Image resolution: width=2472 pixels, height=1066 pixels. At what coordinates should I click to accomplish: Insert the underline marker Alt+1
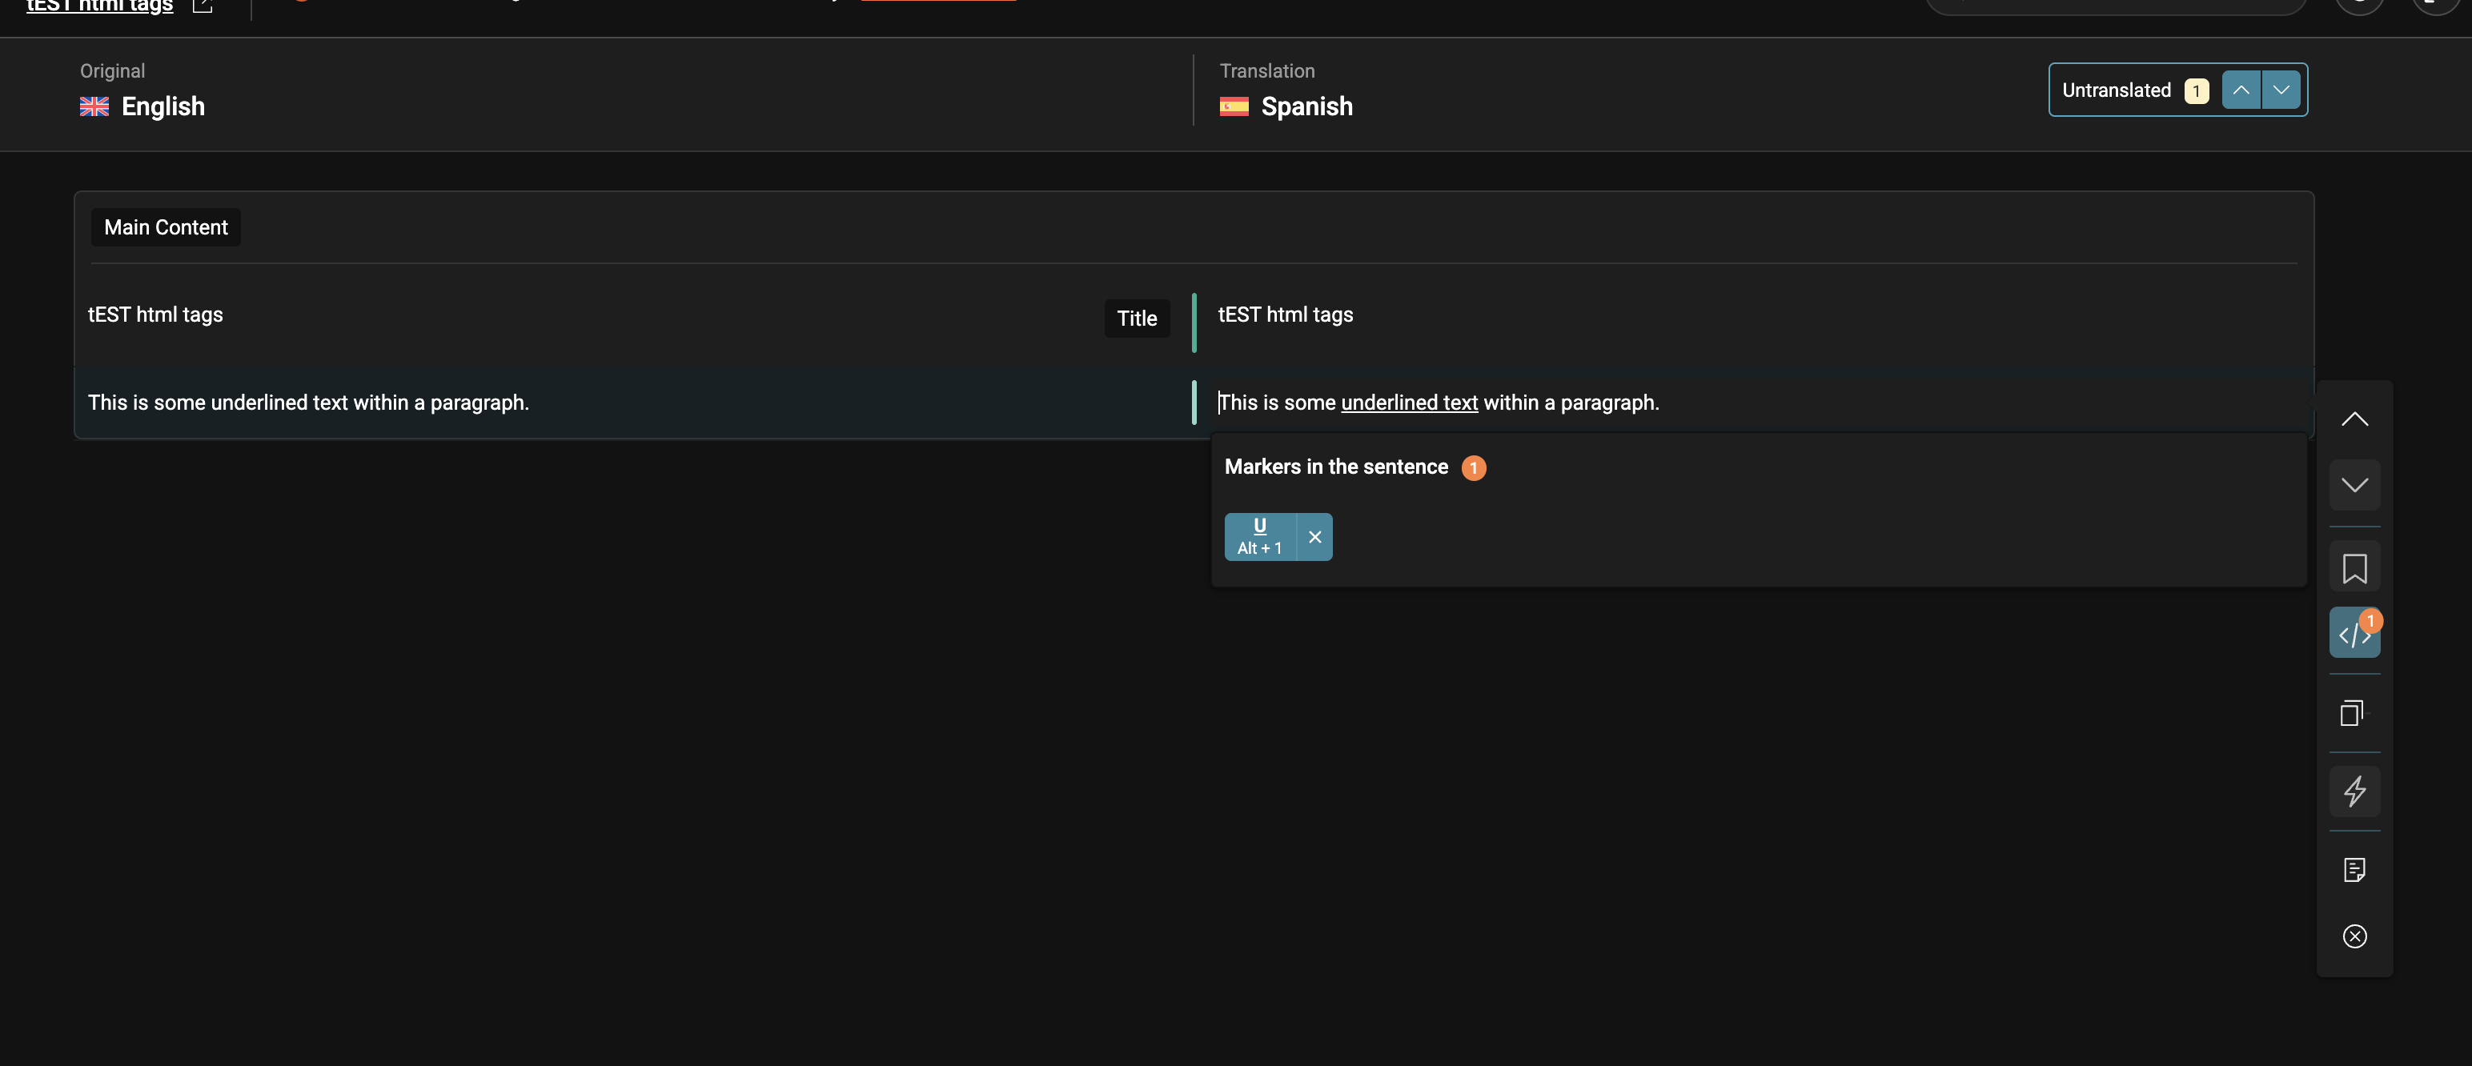[1259, 537]
